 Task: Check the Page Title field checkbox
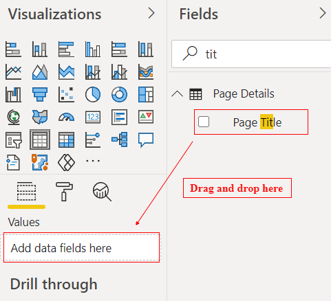point(204,122)
